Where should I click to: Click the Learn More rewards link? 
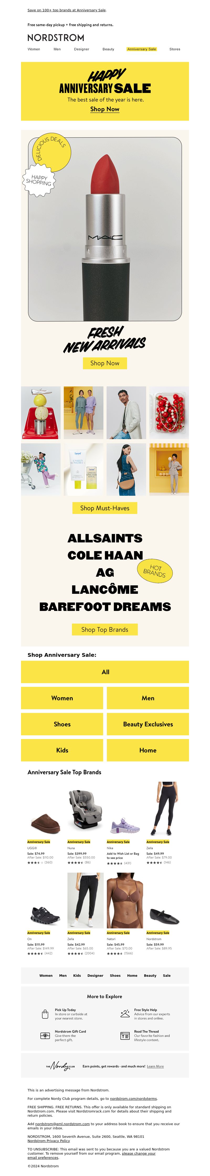pos(155,1066)
